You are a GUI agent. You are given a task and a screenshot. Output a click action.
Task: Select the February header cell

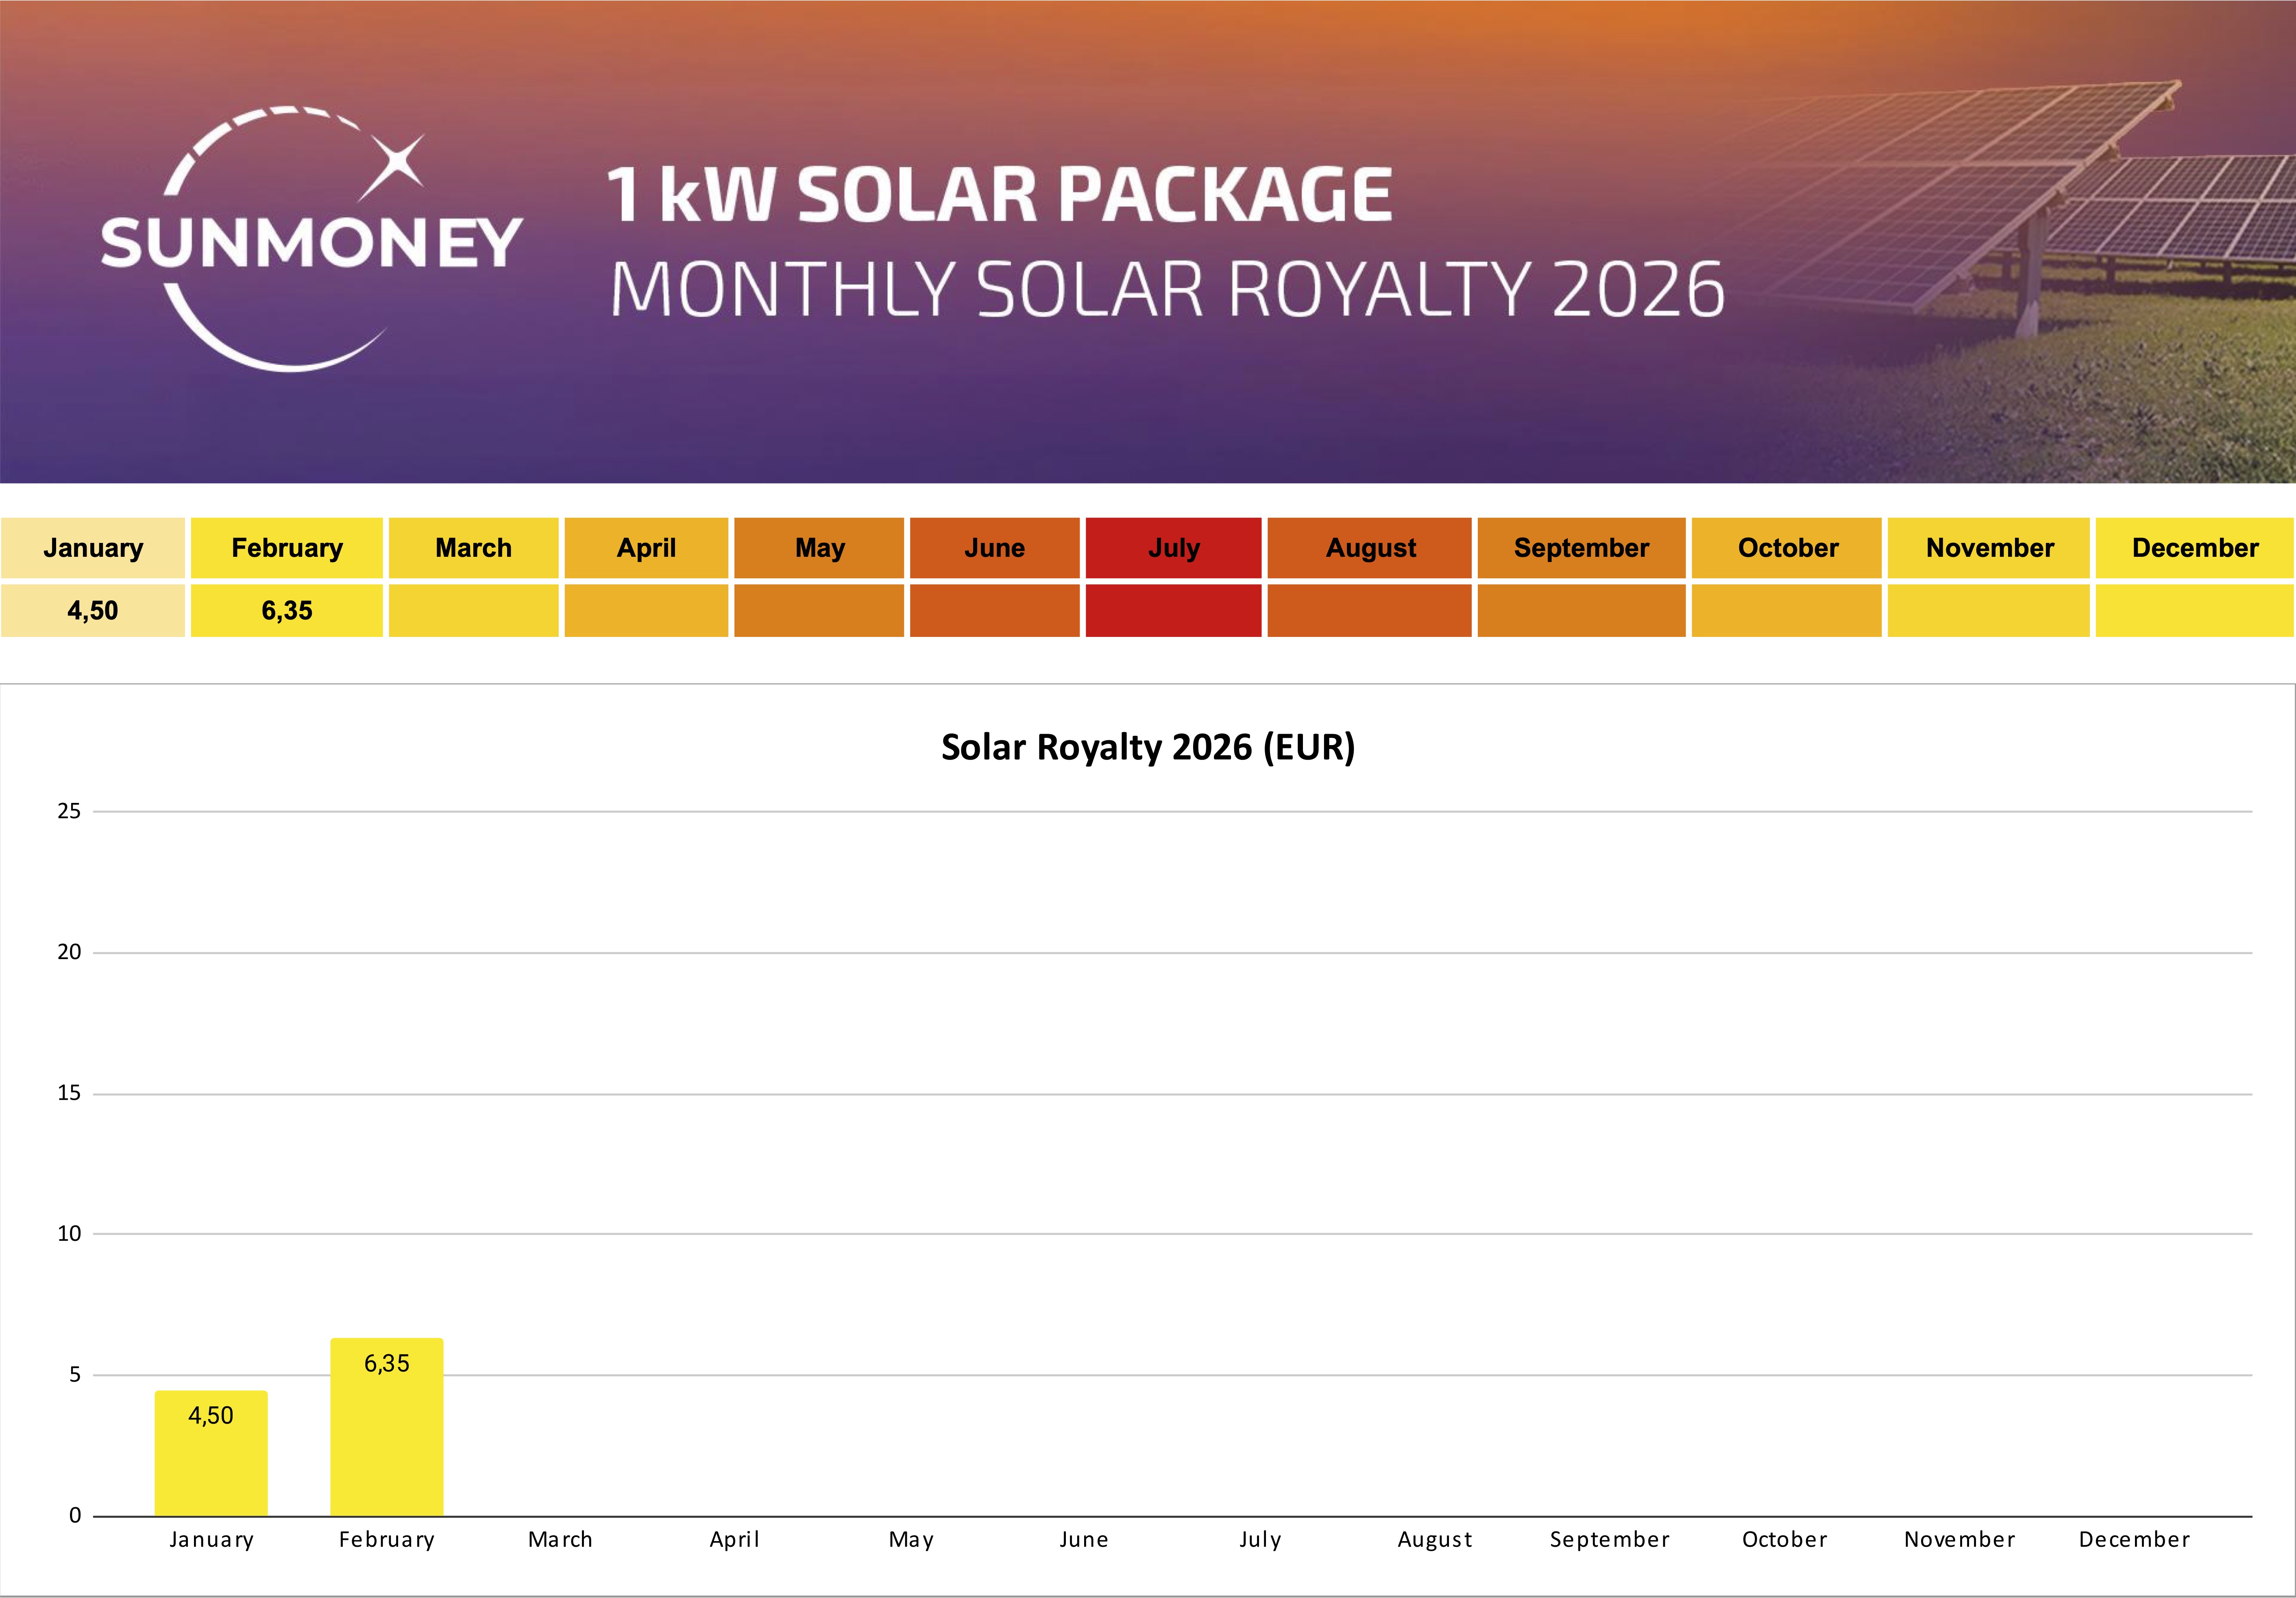click(287, 548)
